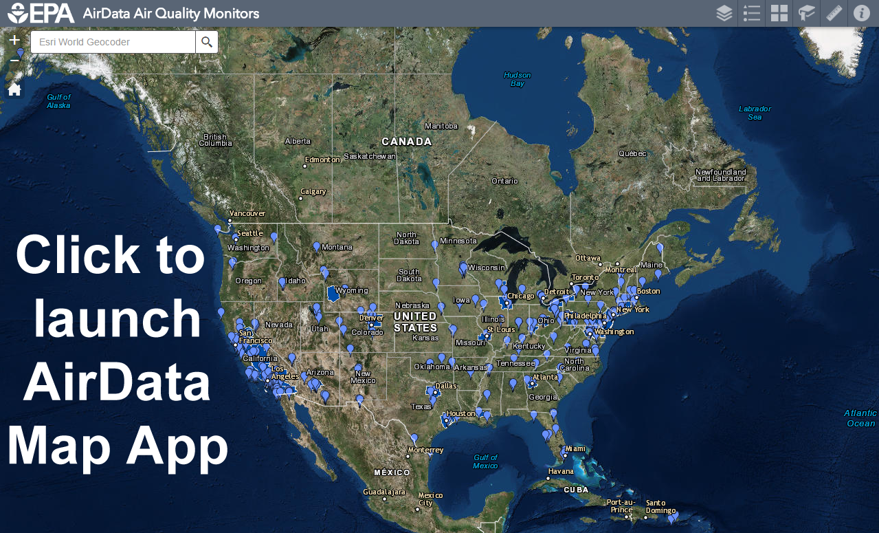
Task: Show the map Legend
Action: coord(751,13)
